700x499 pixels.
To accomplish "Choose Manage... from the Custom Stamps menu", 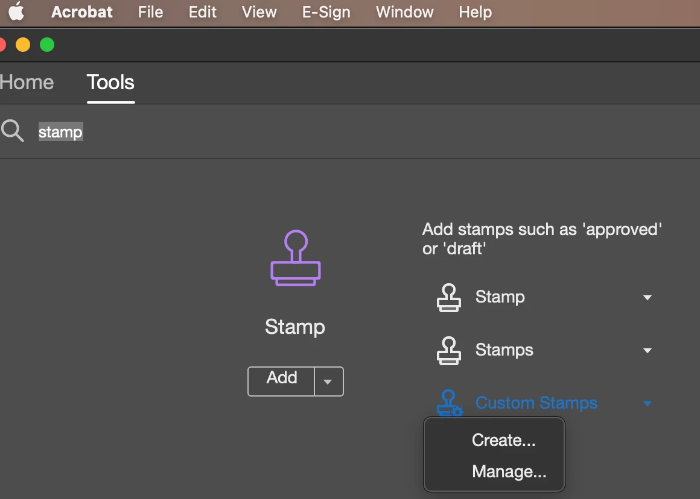I will 509,471.
